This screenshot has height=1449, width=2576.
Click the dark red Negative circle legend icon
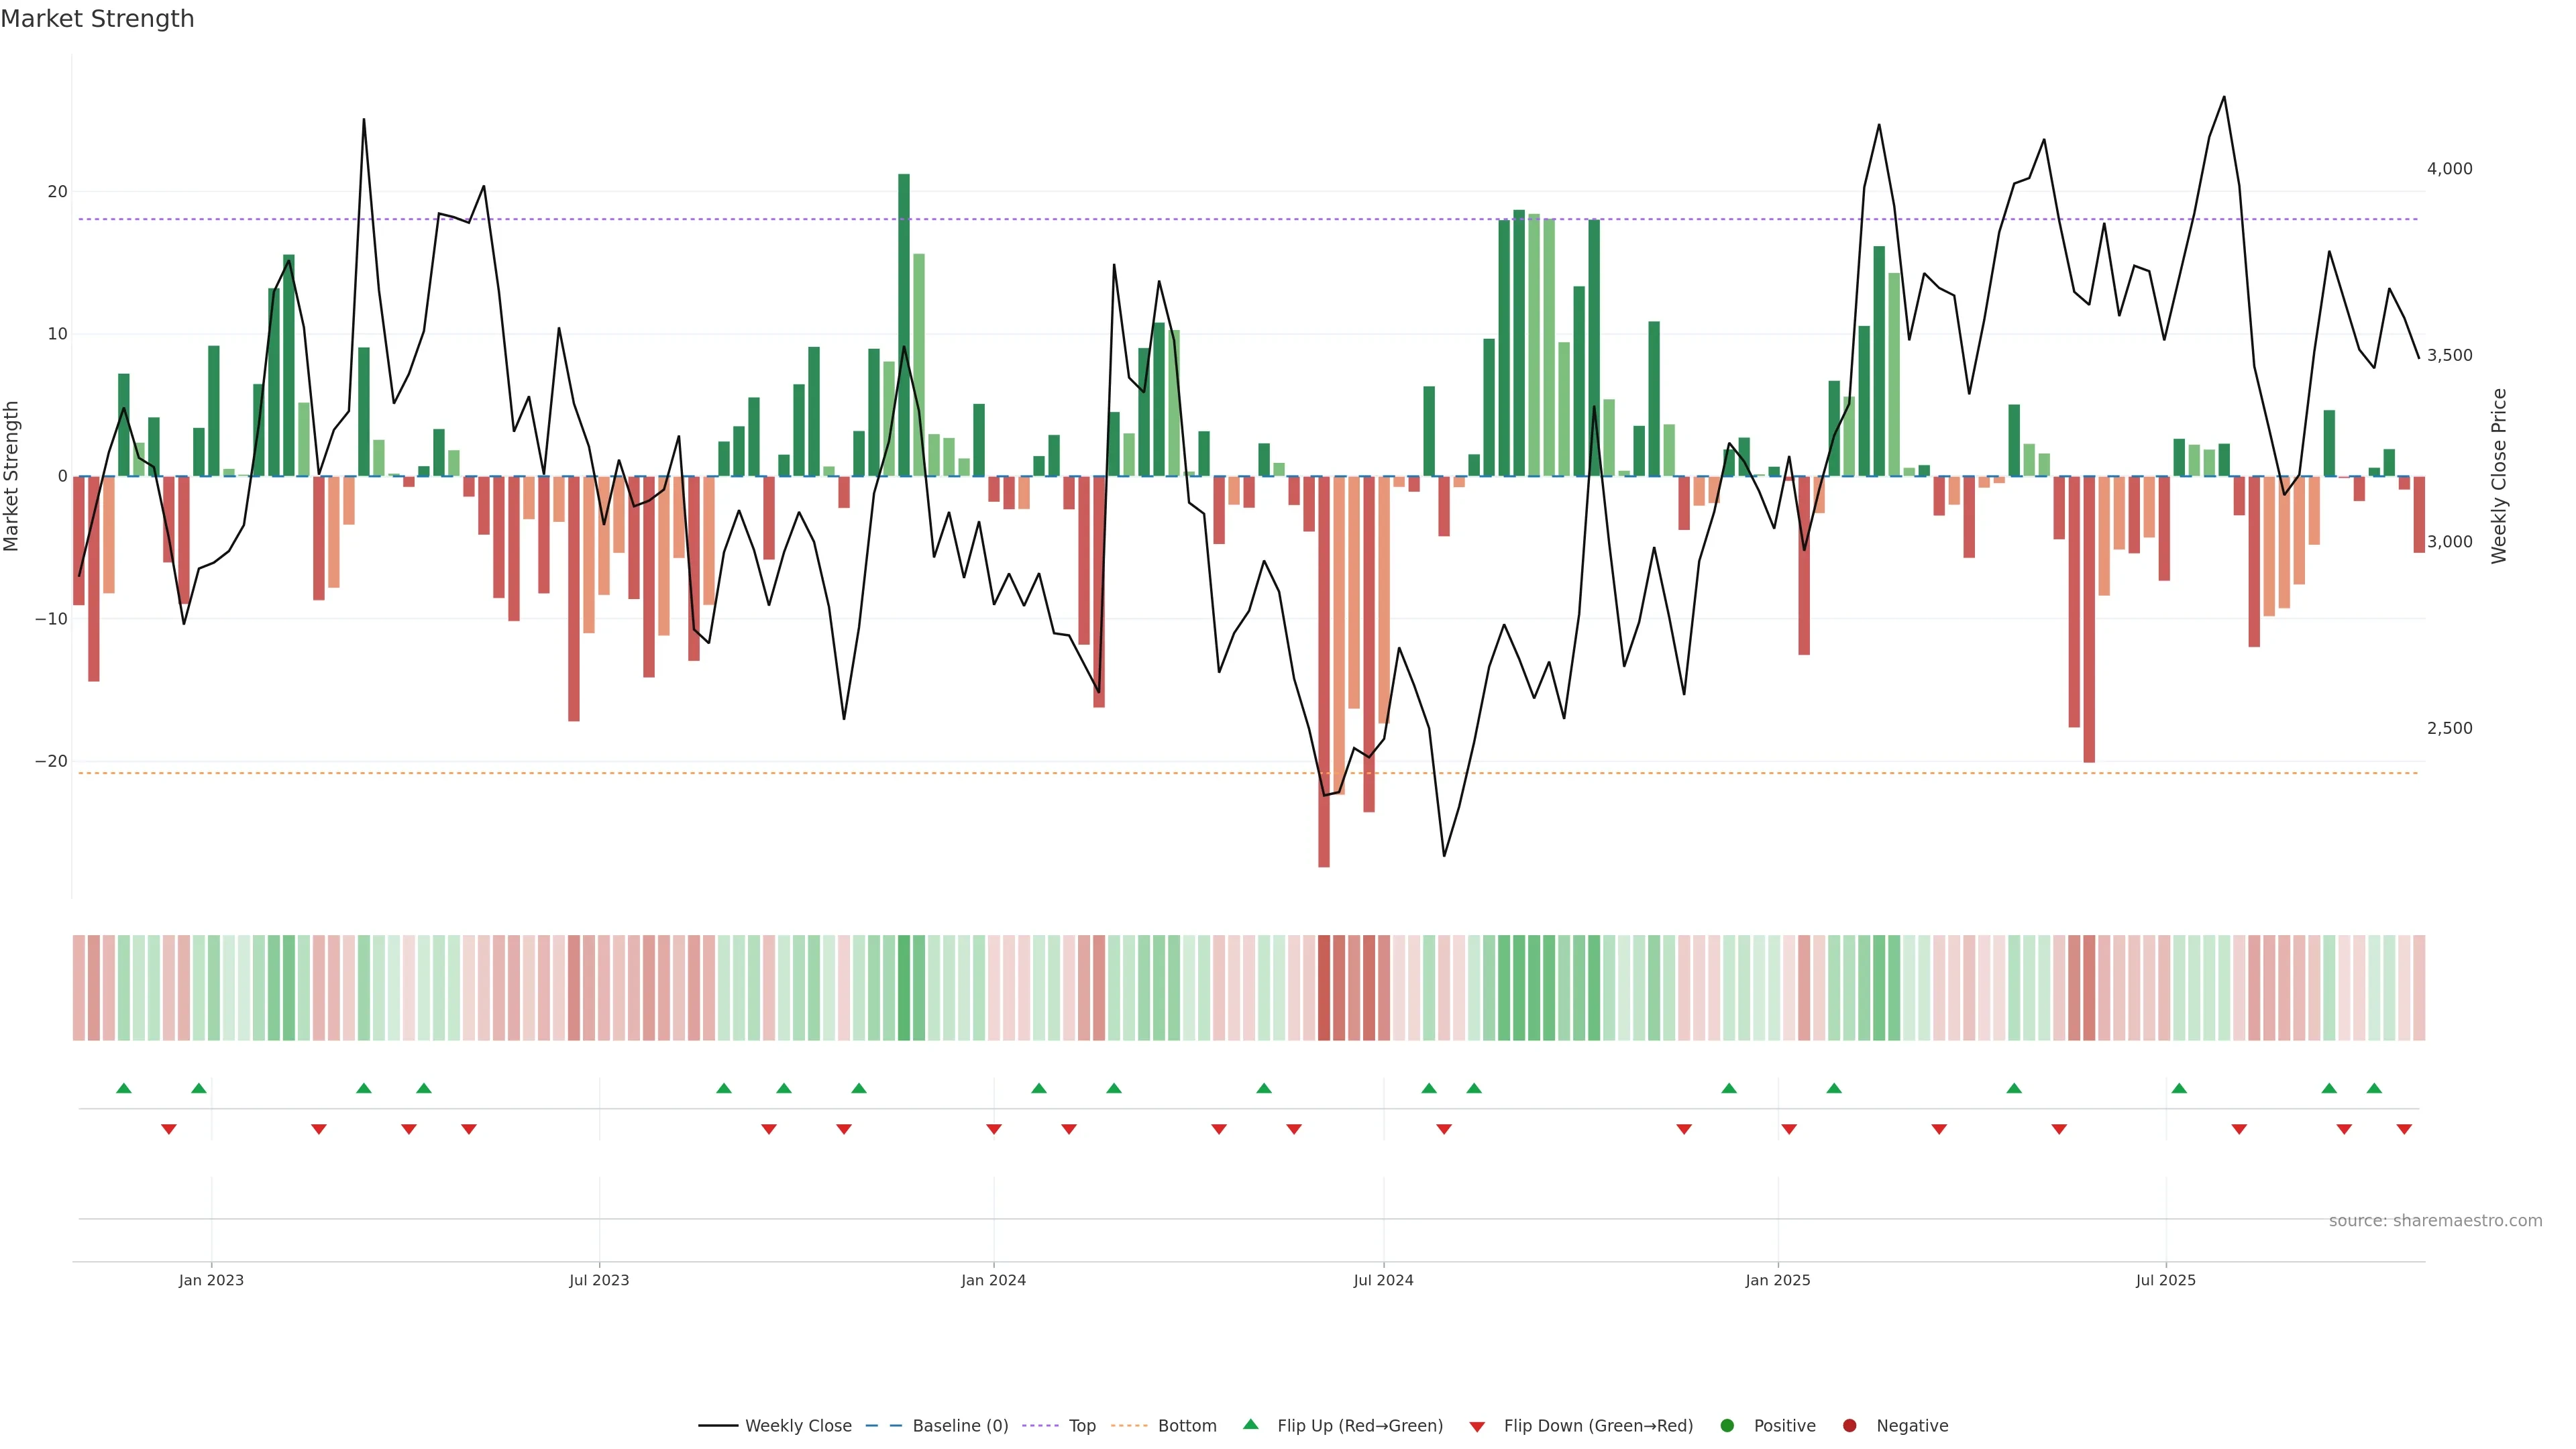[x=1849, y=1426]
